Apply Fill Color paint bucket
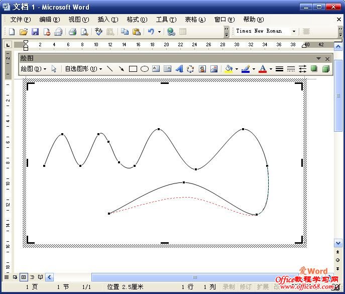 point(229,69)
